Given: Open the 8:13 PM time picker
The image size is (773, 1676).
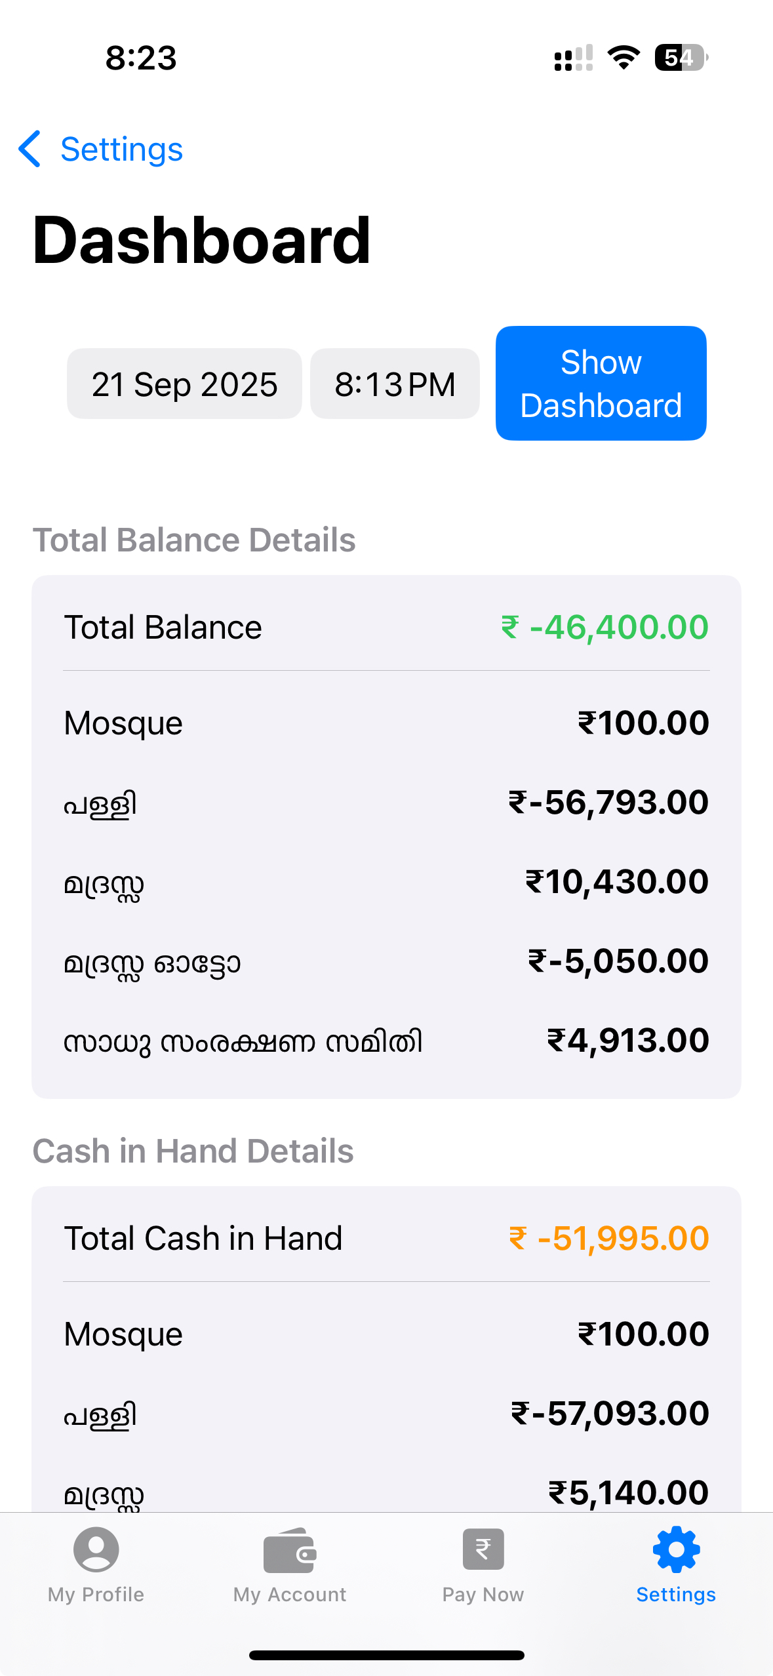Looking at the screenshot, I should (395, 384).
